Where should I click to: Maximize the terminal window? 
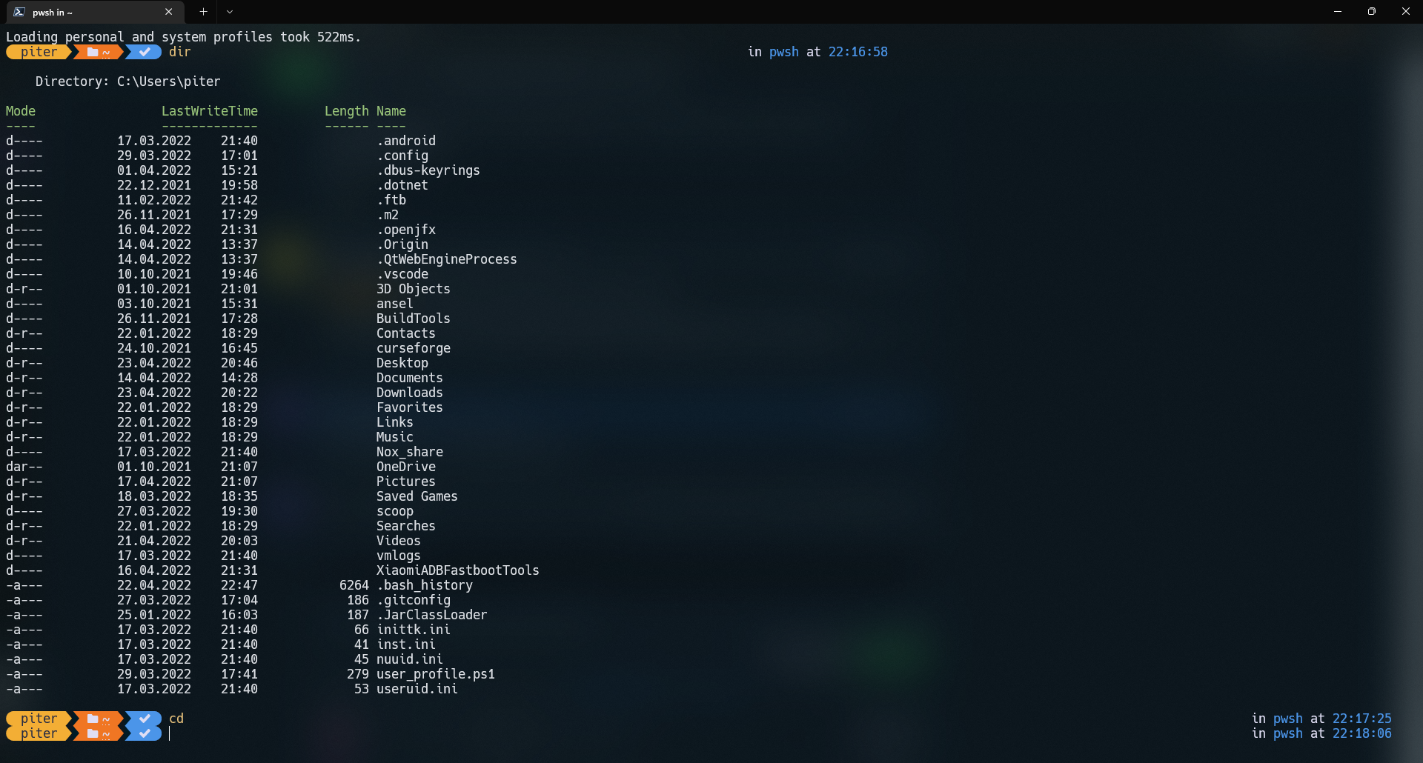(x=1372, y=11)
